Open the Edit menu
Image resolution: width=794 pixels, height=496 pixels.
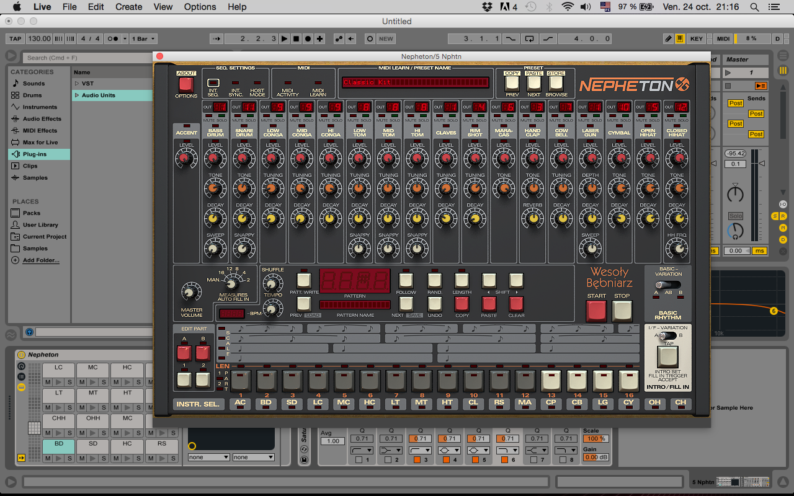coord(96,7)
